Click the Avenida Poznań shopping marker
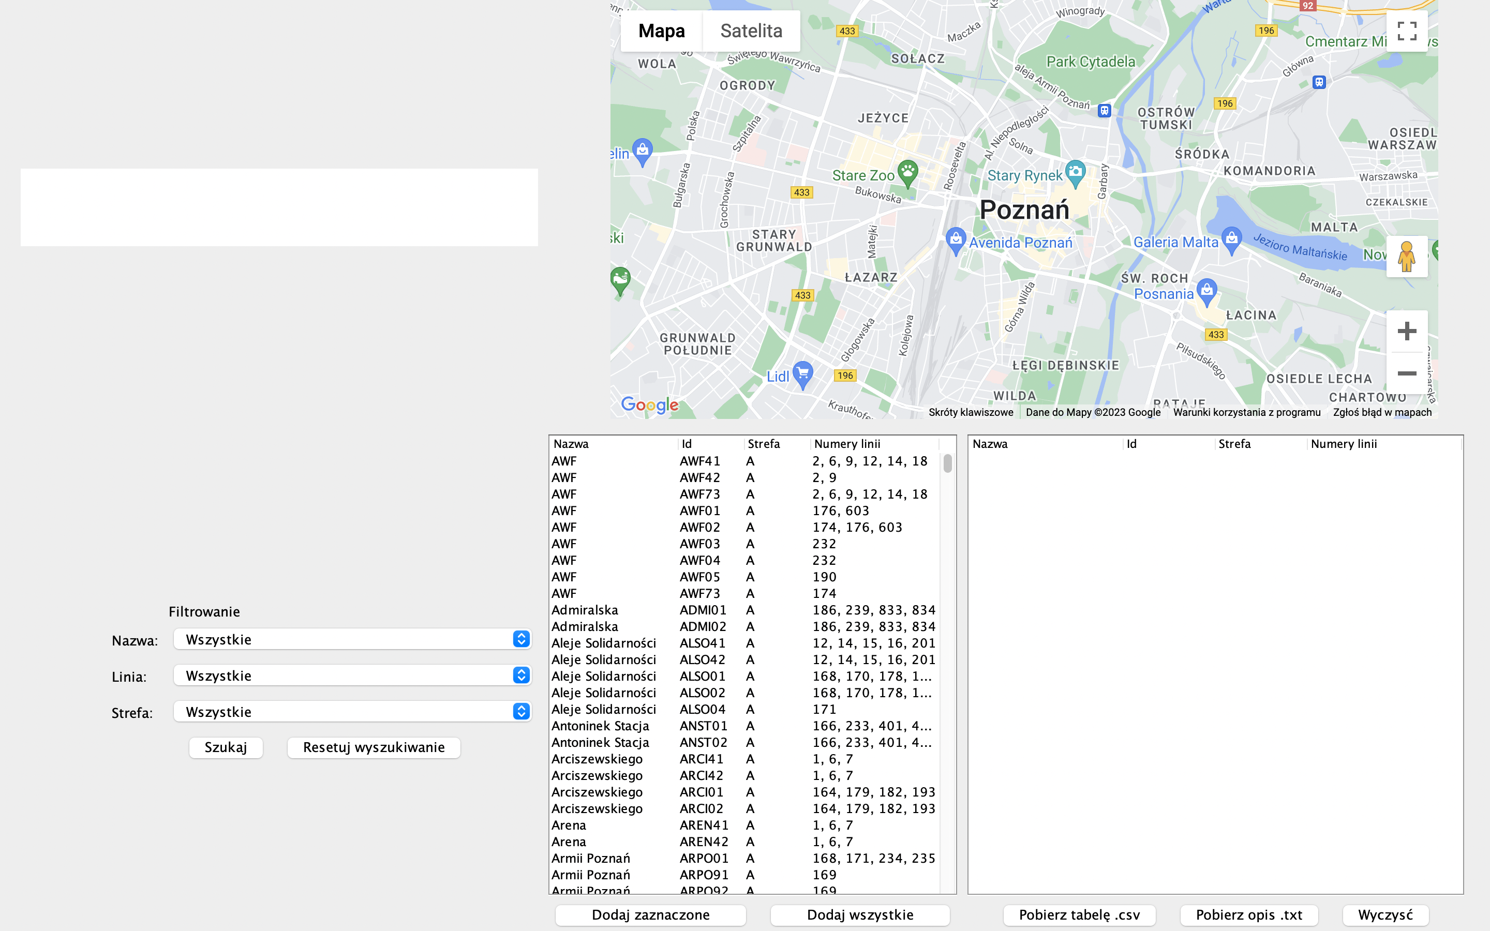The height and width of the screenshot is (931, 1490). pyautogui.click(x=955, y=239)
